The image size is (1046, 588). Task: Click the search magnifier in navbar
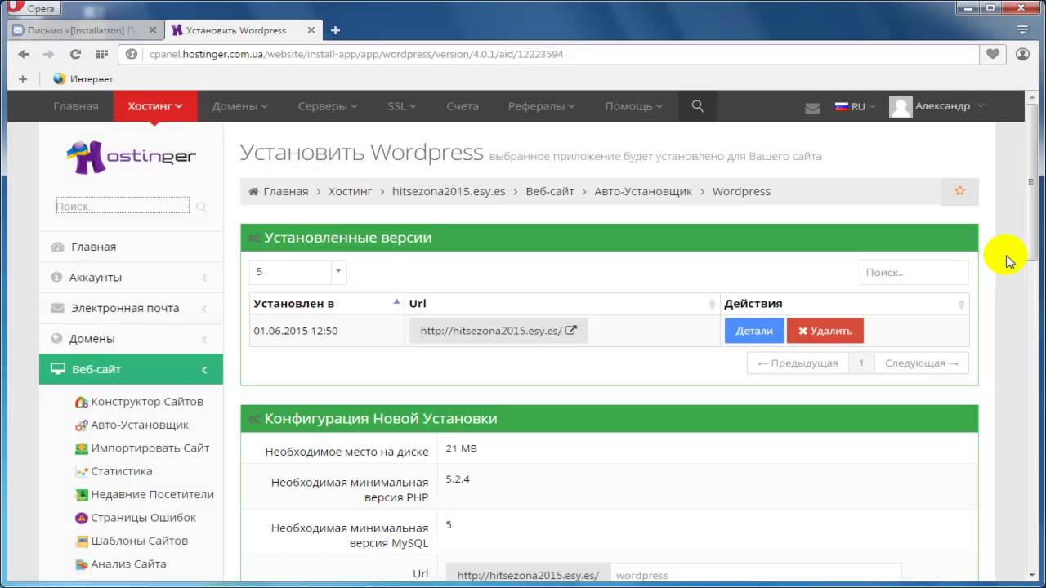[697, 106]
